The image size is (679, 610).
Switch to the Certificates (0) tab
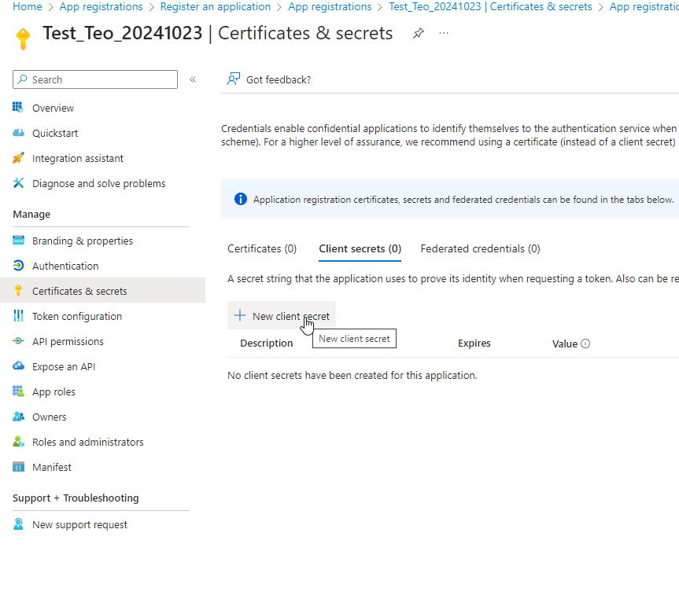click(261, 248)
